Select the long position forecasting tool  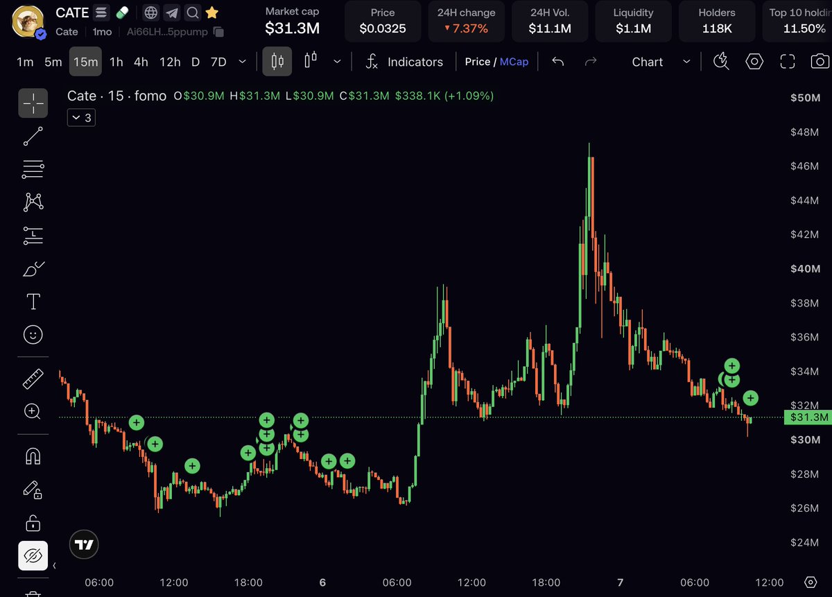33,235
